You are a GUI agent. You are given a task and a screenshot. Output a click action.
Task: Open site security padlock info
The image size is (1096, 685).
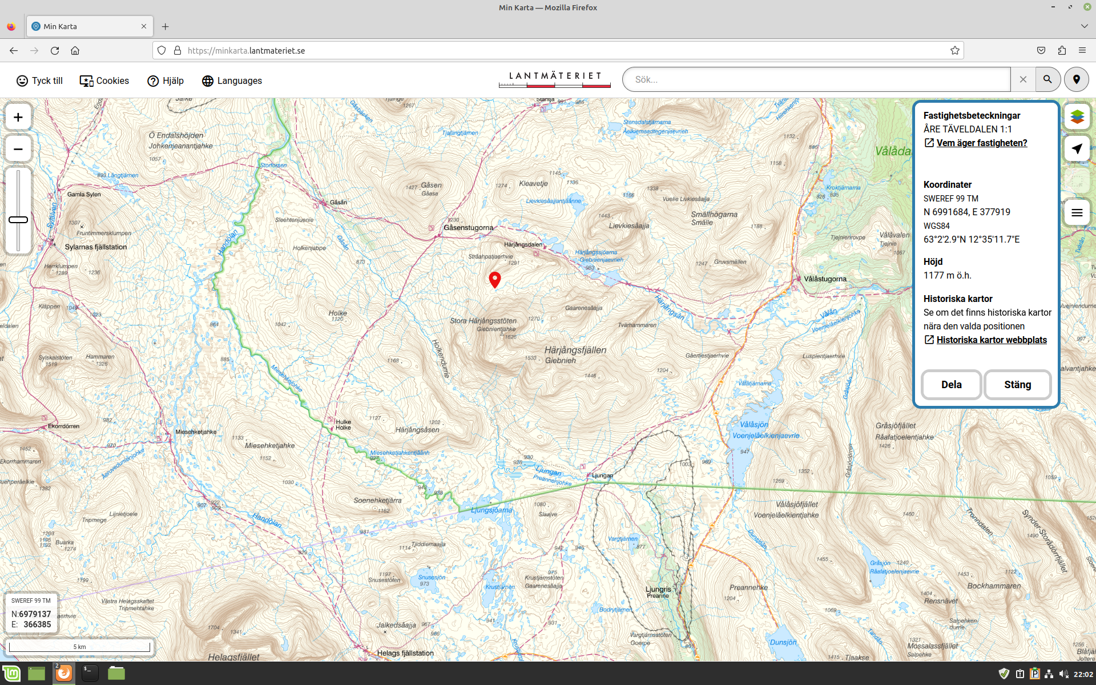pyautogui.click(x=178, y=50)
